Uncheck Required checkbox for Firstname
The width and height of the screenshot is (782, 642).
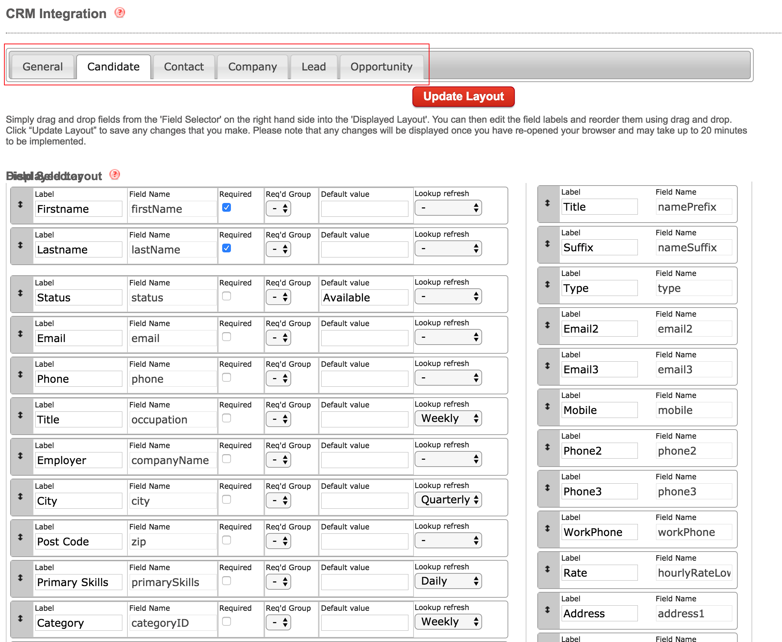[226, 207]
